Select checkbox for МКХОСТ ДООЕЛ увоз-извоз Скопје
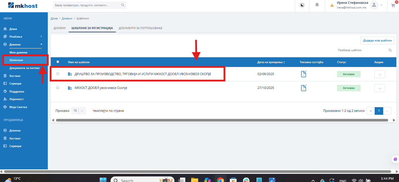Screen dimensions: 399x182 58,88
